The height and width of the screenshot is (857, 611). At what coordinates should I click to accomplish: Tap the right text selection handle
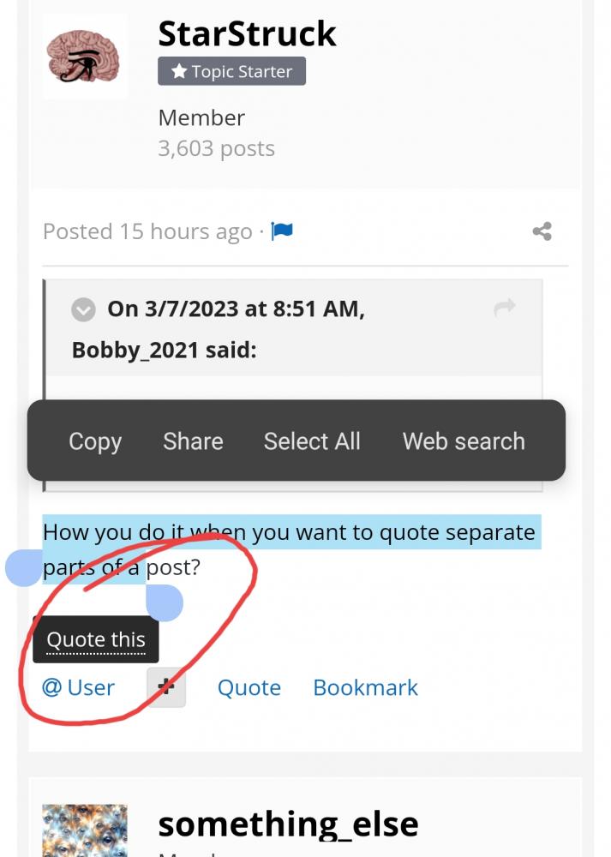pos(165,602)
